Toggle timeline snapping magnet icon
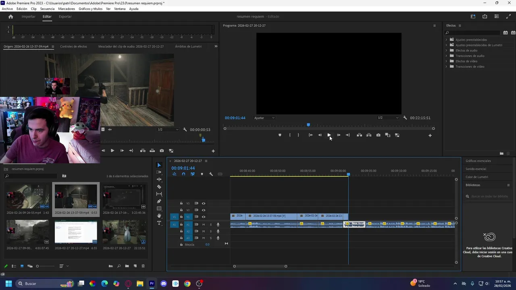Screen dimensions: 516x290 (x=183, y=174)
